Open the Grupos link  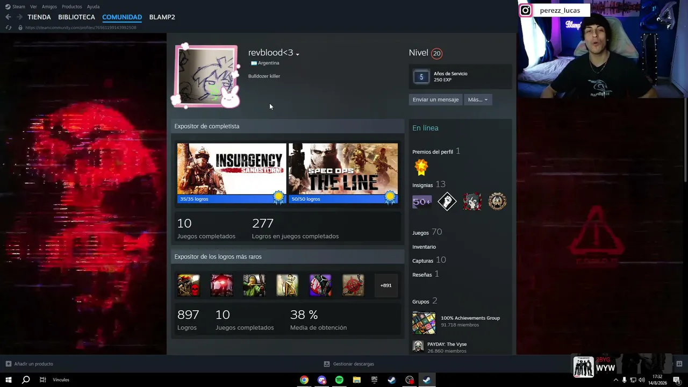[420, 302]
